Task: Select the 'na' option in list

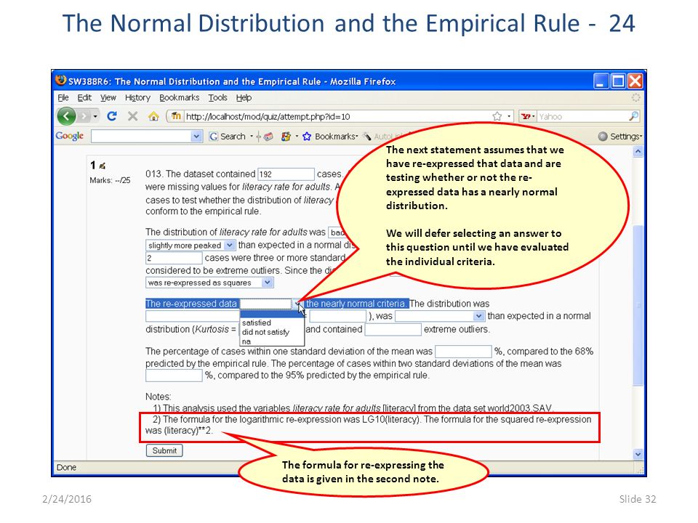Action: click(x=272, y=341)
